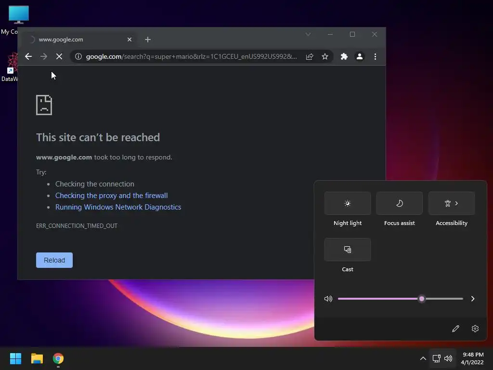Open a new tab
The height and width of the screenshot is (370, 493).
pos(148,40)
